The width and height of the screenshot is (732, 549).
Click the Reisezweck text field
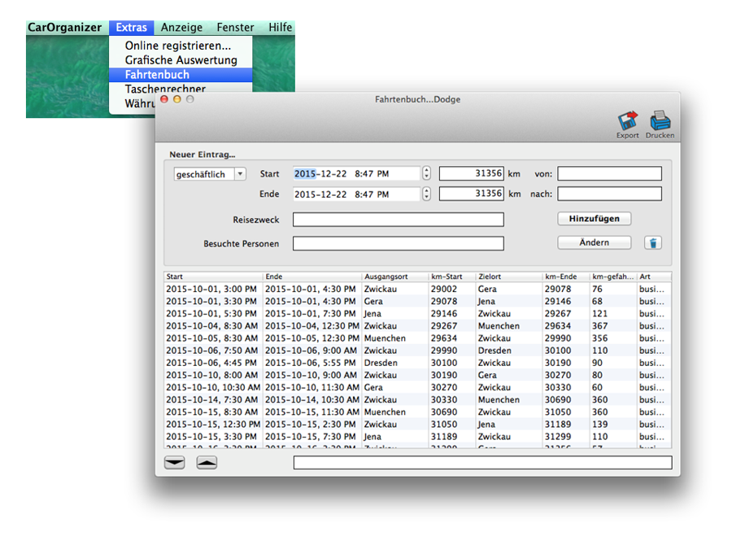tap(398, 220)
